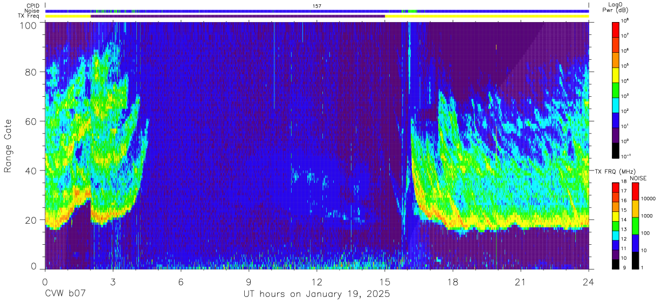The height and width of the screenshot is (305, 662).
Task: Click the 20 tick on Range Gate axis
Action: (31, 220)
